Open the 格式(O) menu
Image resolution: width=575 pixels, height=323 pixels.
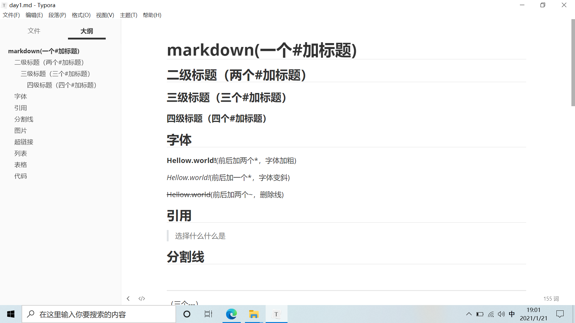tap(81, 15)
